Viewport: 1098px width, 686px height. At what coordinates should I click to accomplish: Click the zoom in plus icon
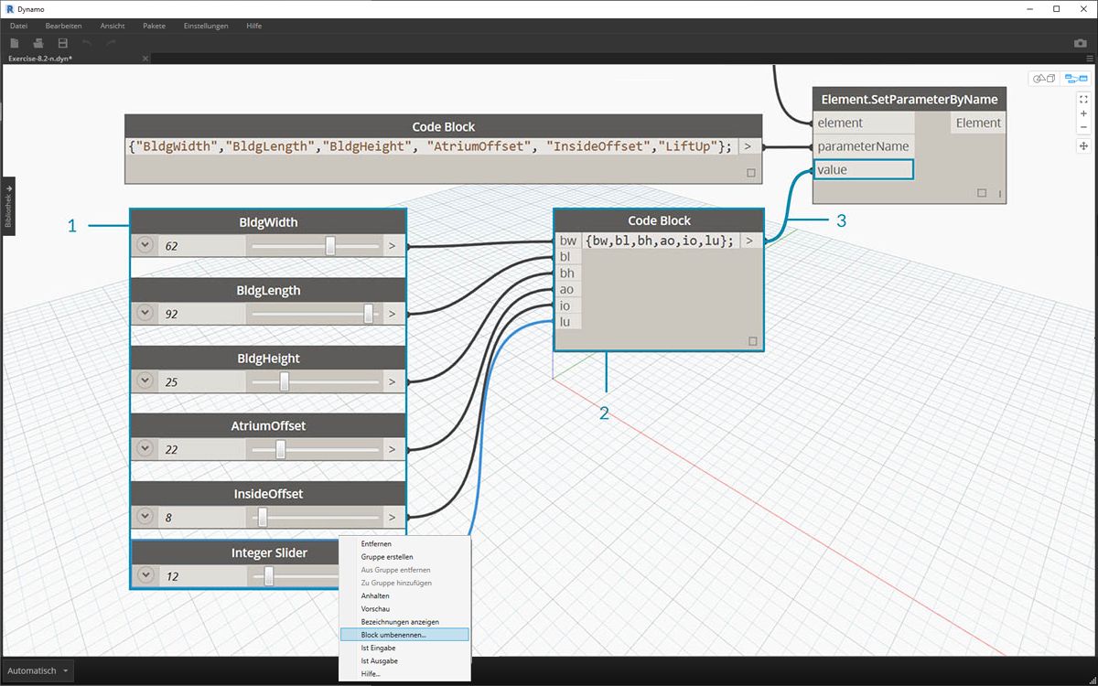pyautogui.click(x=1083, y=113)
